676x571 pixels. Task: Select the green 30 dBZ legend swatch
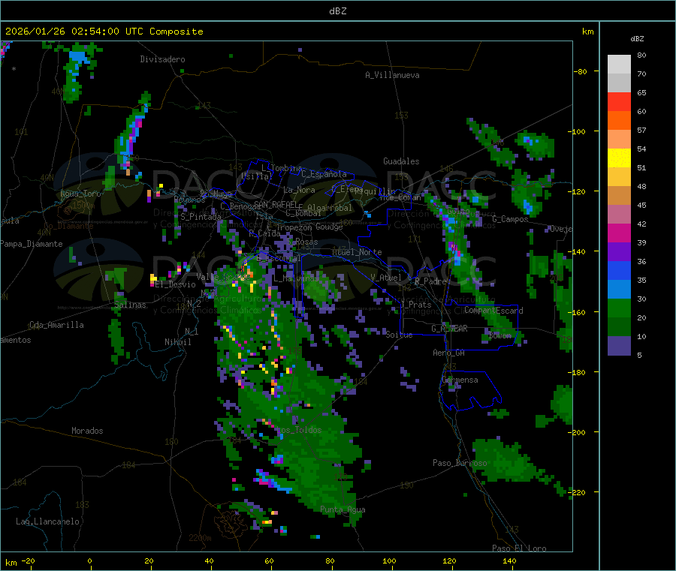(x=619, y=308)
